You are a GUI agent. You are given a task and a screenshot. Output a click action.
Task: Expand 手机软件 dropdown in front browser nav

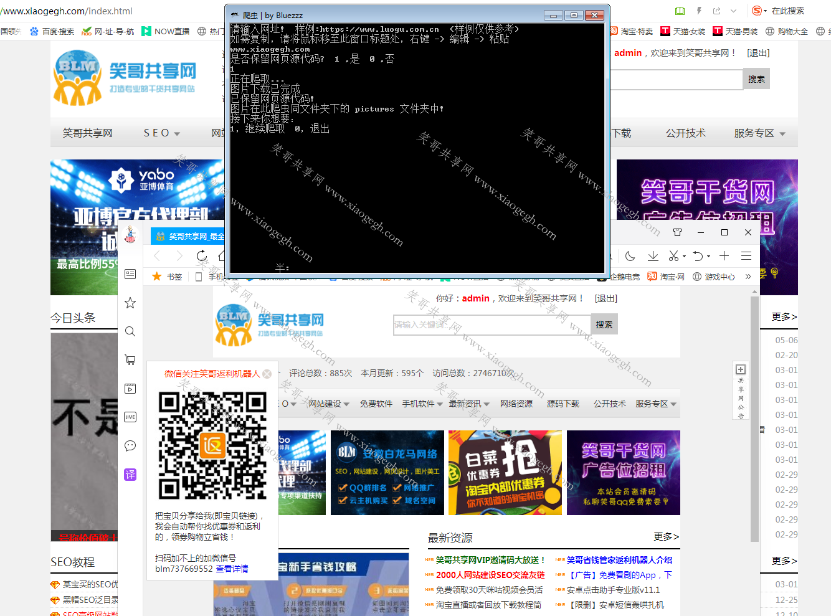[x=440, y=404]
